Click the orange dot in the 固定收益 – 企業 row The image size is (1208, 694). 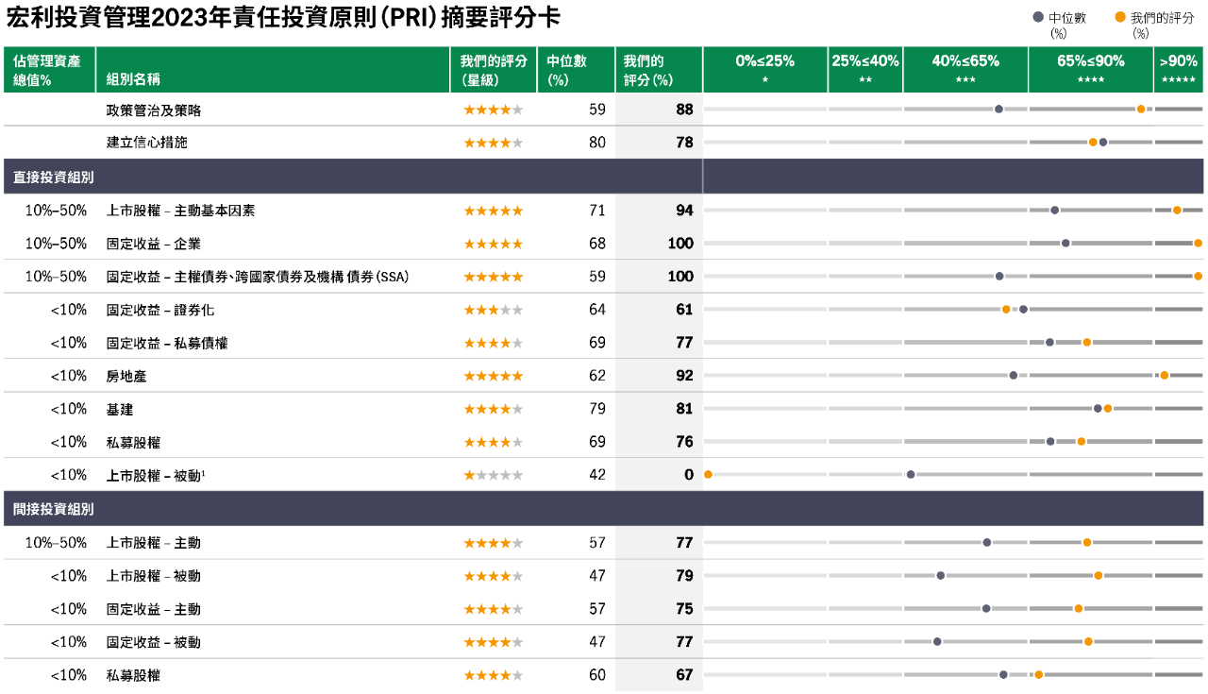1198,244
